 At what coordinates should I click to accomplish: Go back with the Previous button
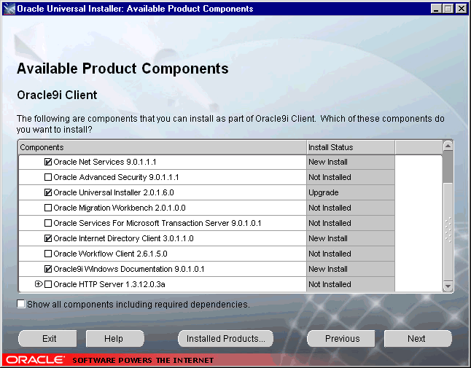[341, 339]
